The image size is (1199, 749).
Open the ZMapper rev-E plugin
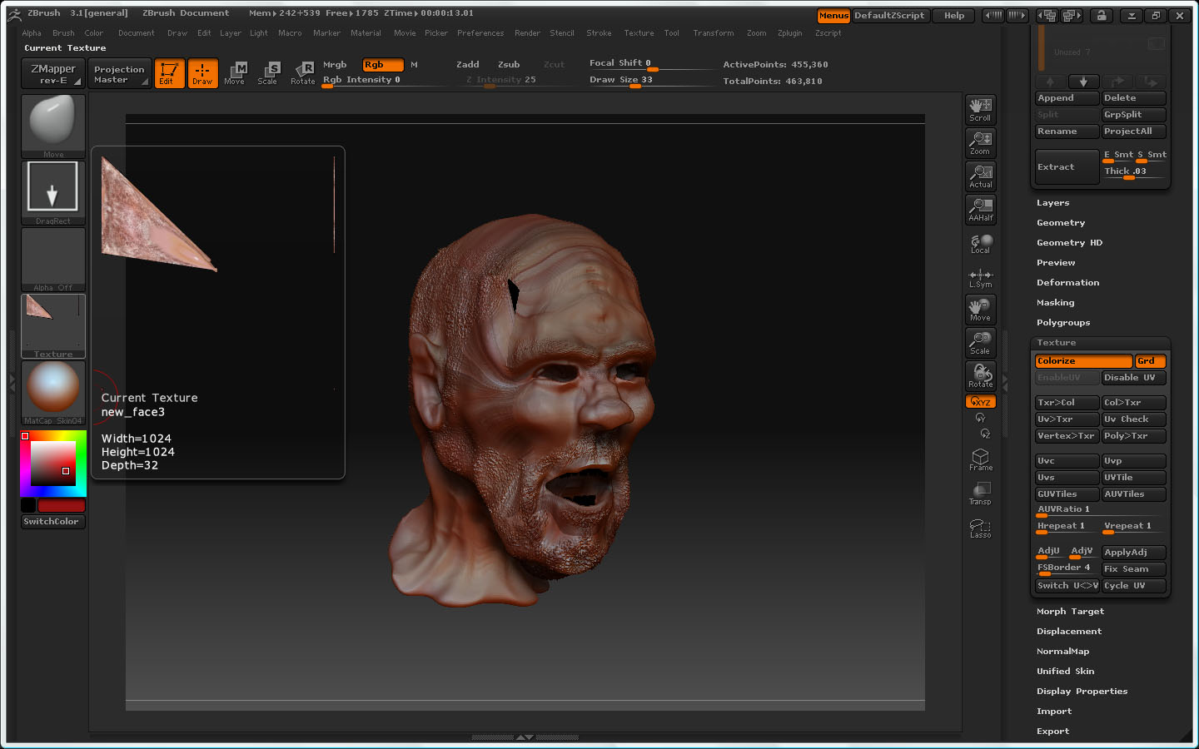pos(52,73)
